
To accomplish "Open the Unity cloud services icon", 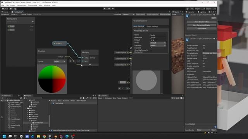I will tap(11, 8).
